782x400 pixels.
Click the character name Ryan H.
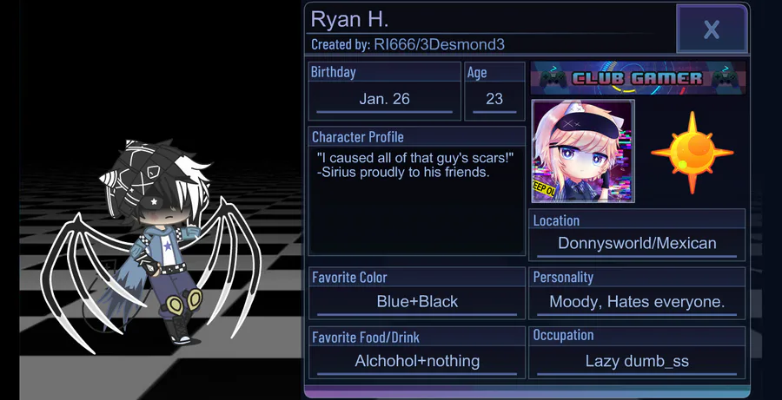coord(349,19)
